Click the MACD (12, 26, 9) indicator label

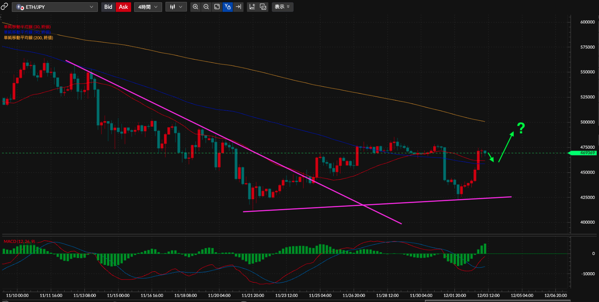19,241
